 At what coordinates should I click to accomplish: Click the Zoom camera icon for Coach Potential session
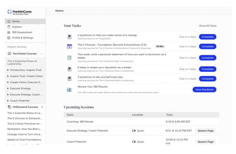[x=134, y=142]
